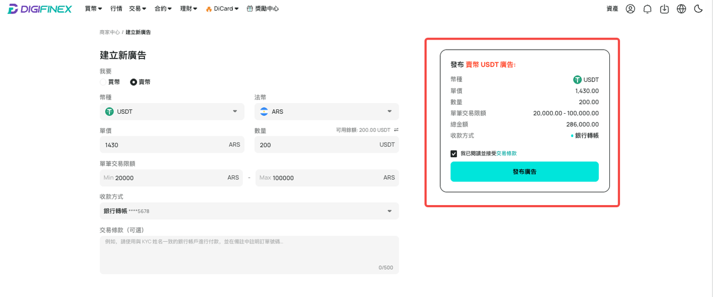
Task: Click the 200.00 quantity value in summary
Action: point(589,102)
